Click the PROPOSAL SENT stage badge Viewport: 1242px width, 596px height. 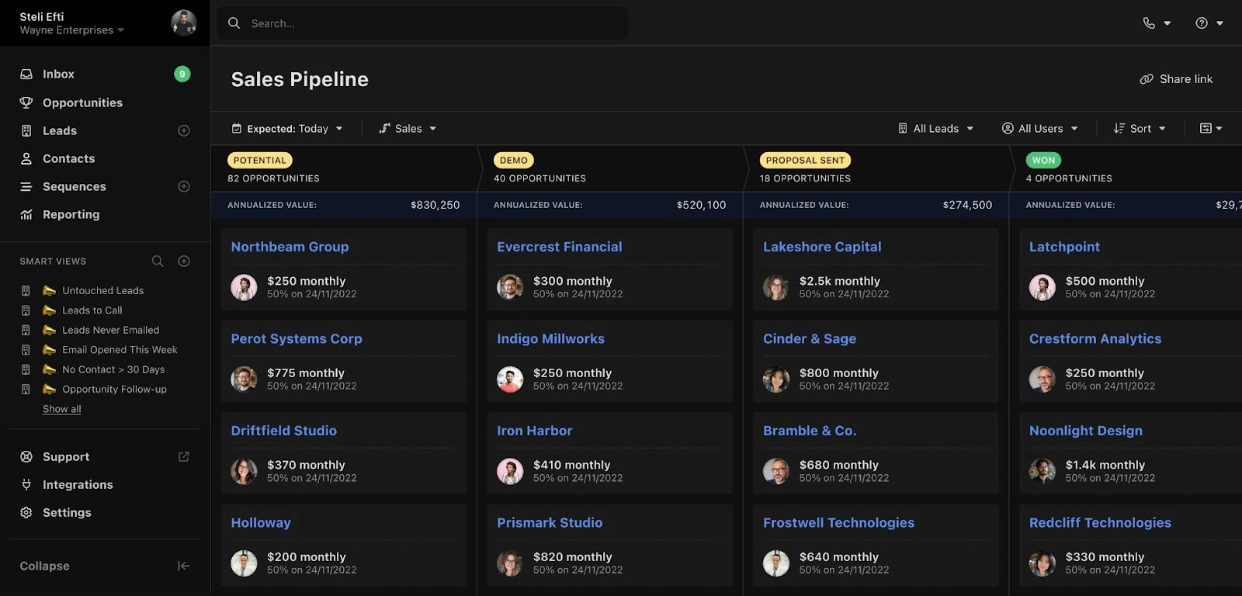coord(805,161)
